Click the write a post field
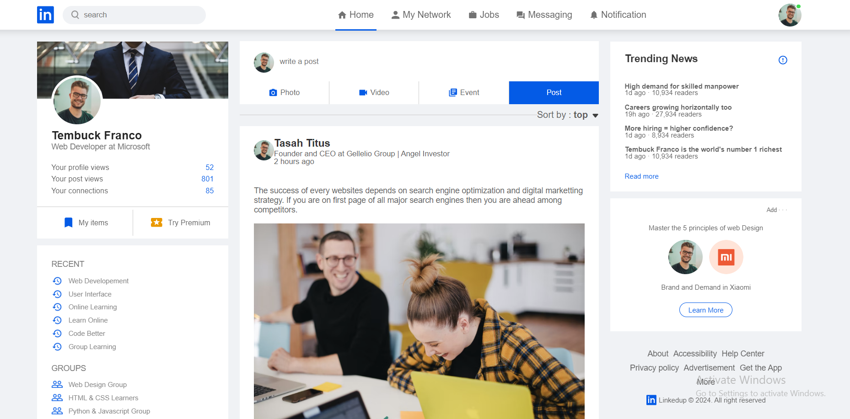This screenshot has width=850, height=419. pos(299,62)
